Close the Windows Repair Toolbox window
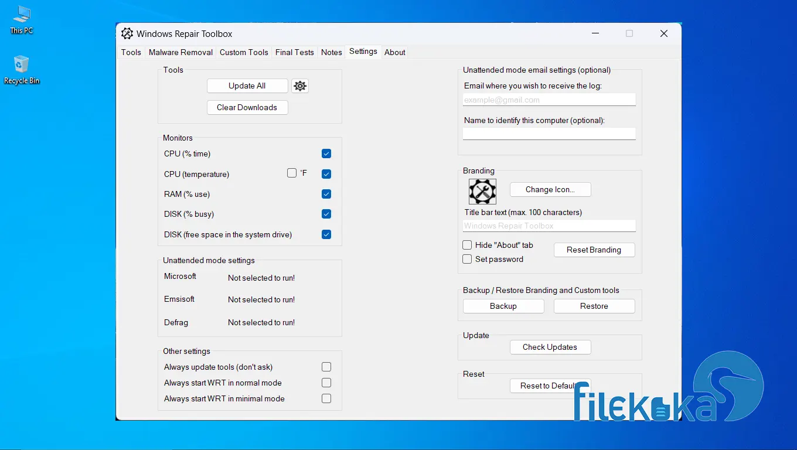Viewport: 797px width, 450px height. (x=664, y=33)
